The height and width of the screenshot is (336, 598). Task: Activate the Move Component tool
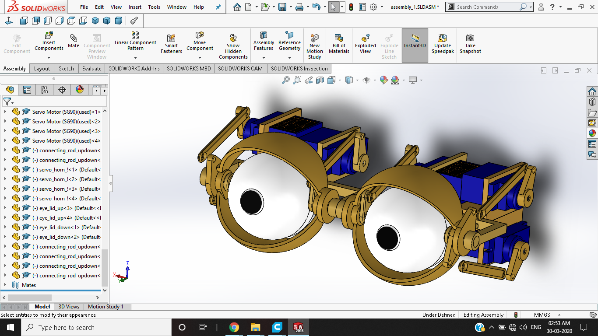coord(200,42)
